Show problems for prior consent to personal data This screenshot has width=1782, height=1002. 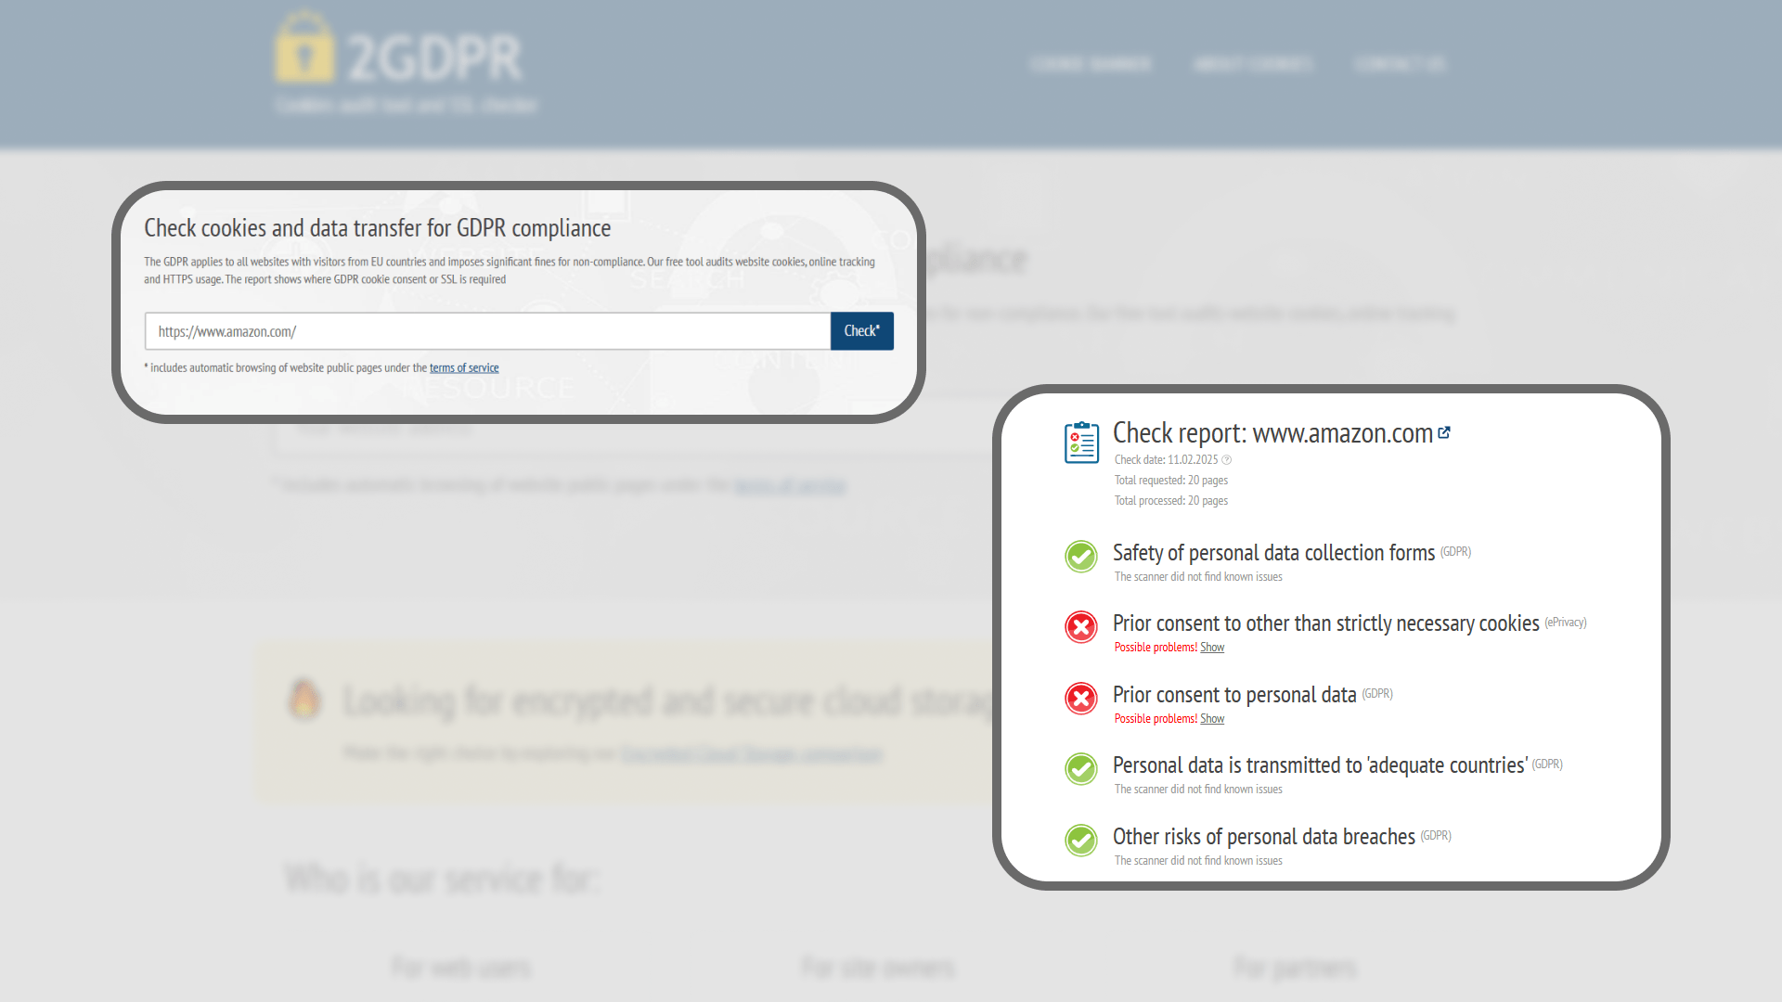point(1212,719)
